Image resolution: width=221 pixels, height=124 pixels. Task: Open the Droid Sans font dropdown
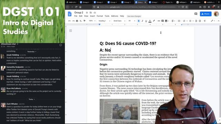pyautogui.click(x=119, y=21)
